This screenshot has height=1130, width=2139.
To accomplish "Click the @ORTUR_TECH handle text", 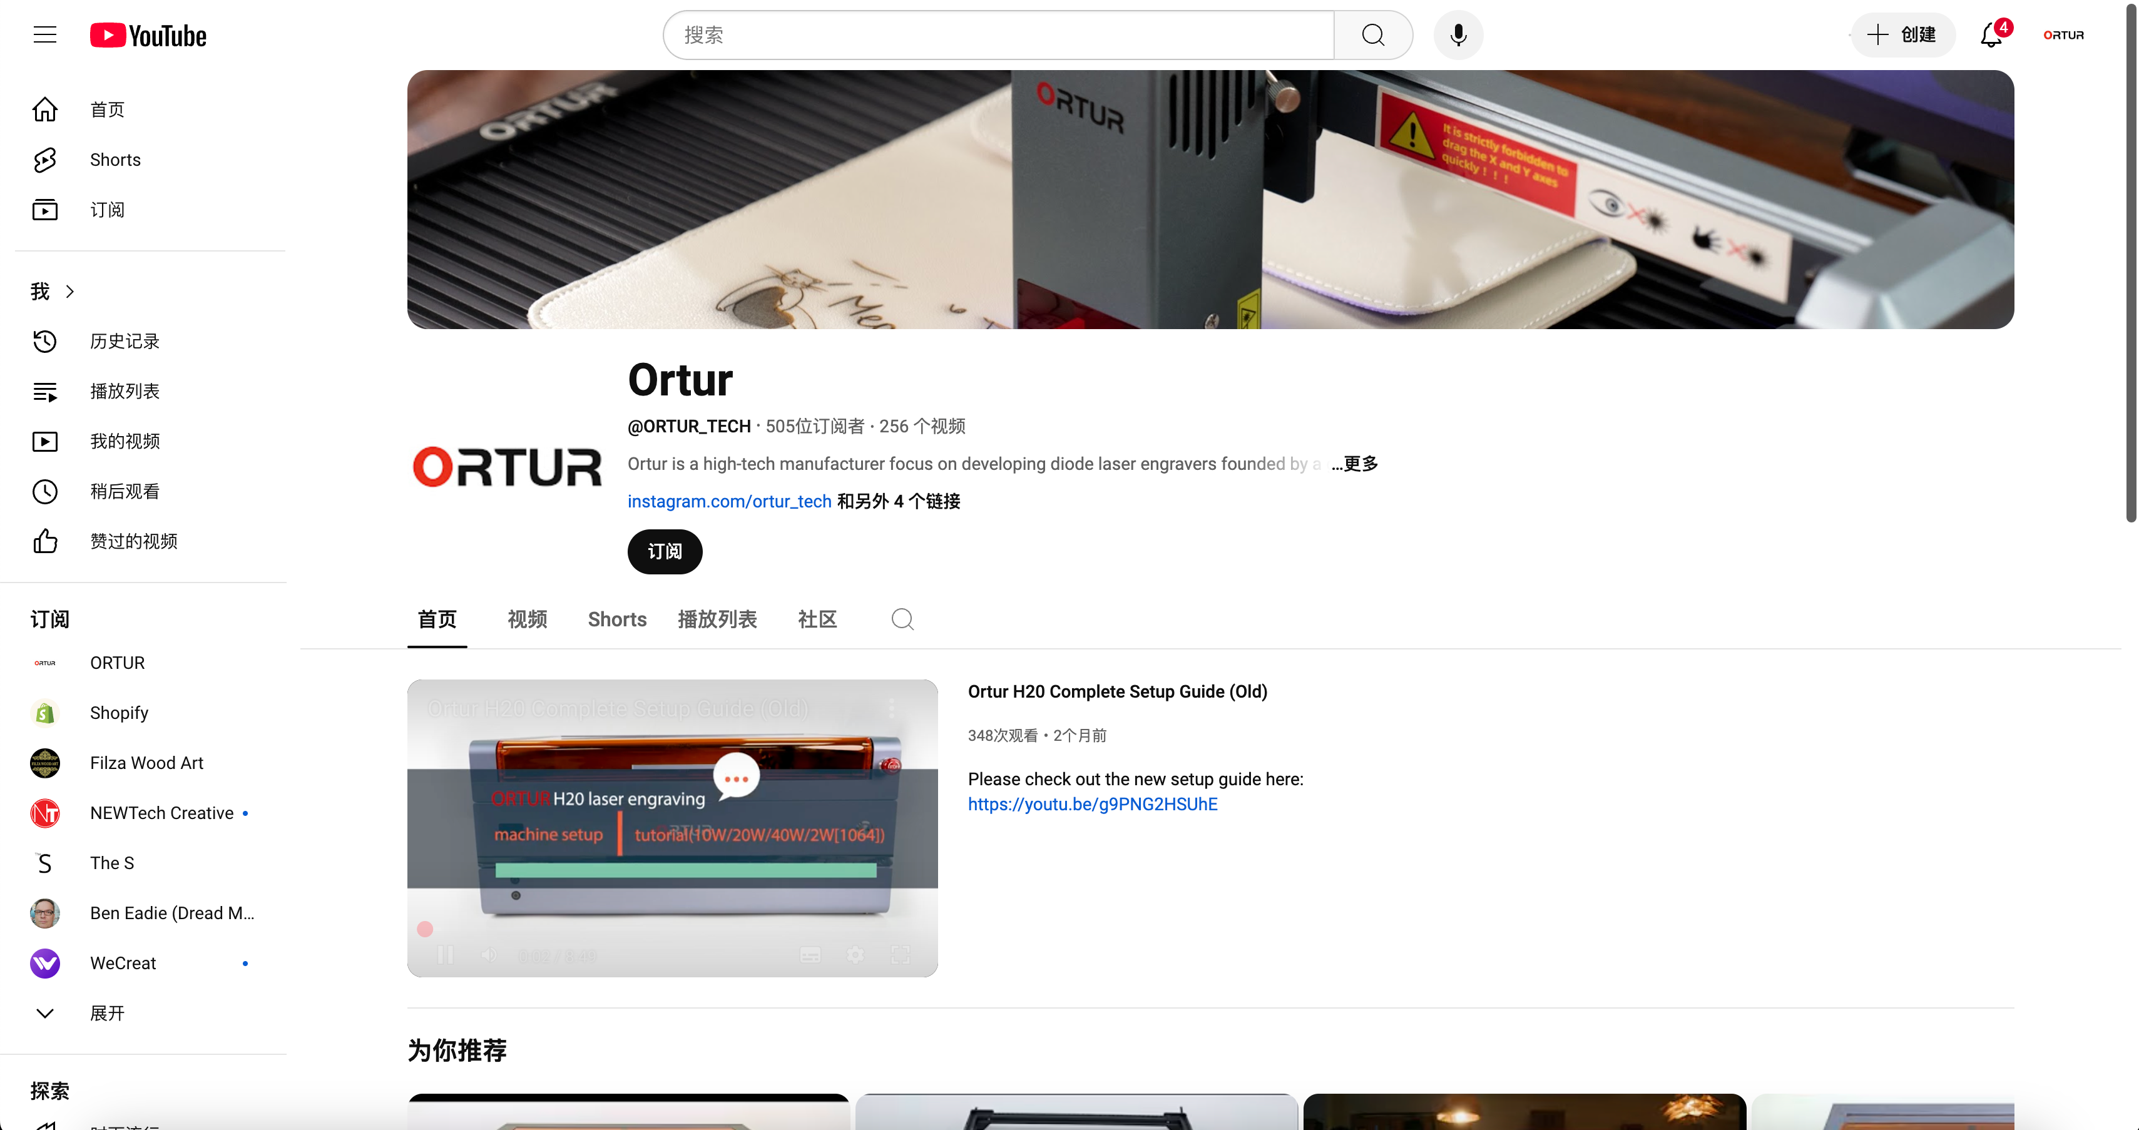I will coord(689,426).
